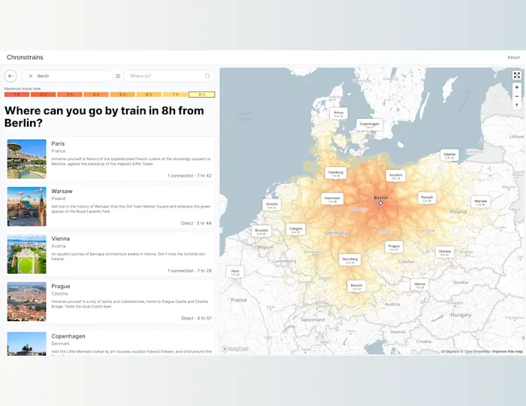Screen dimensions: 526x406
Task: Set maximum travel time to 3 h
Action: click(x=69, y=95)
